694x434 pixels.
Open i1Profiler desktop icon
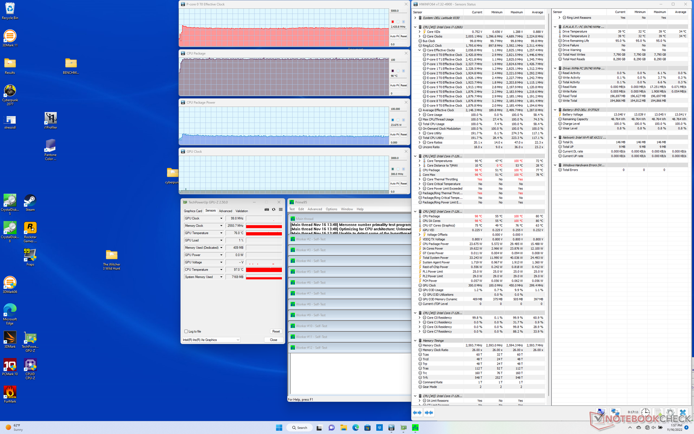(x=51, y=120)
